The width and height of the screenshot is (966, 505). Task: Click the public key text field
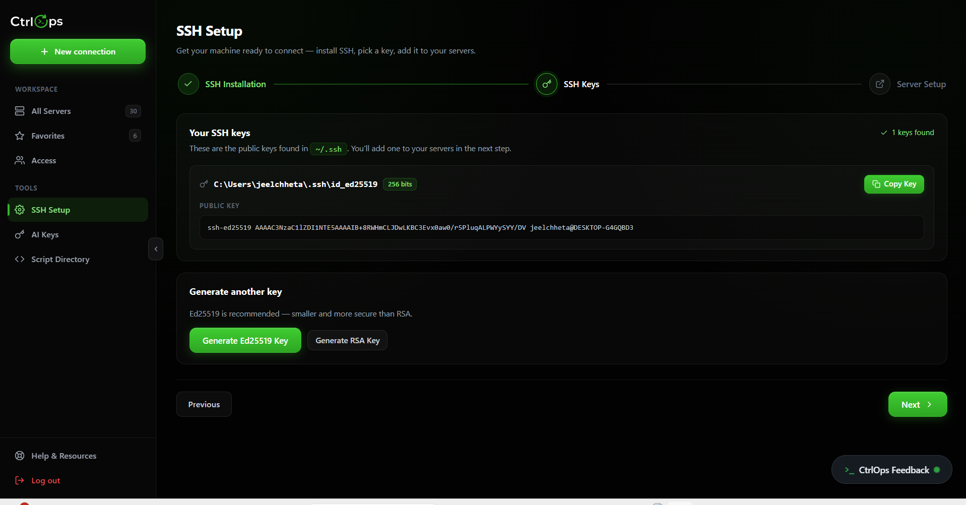562,227
